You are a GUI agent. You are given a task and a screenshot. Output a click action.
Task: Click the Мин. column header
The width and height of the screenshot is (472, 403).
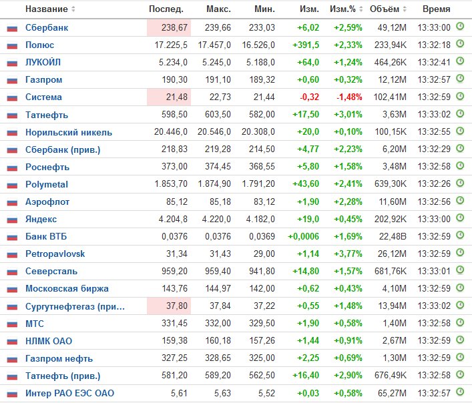click(x=264, y=9)
